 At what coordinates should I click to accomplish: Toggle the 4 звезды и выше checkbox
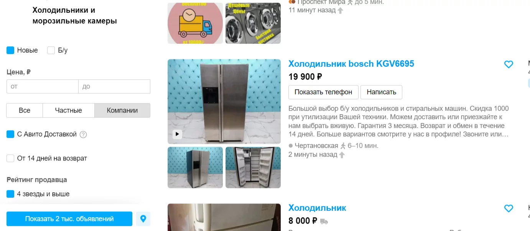10,194
